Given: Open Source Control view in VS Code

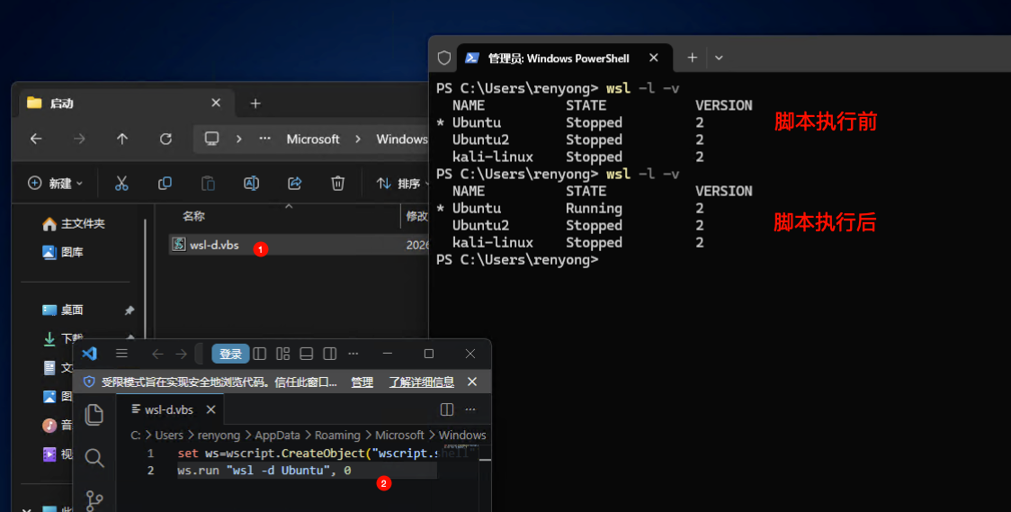Looking at the screenshot, I should 94,499.
